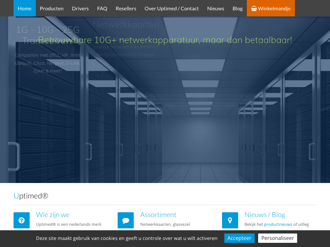Select Resellers in the navigation bar

[x=126, y=8]
